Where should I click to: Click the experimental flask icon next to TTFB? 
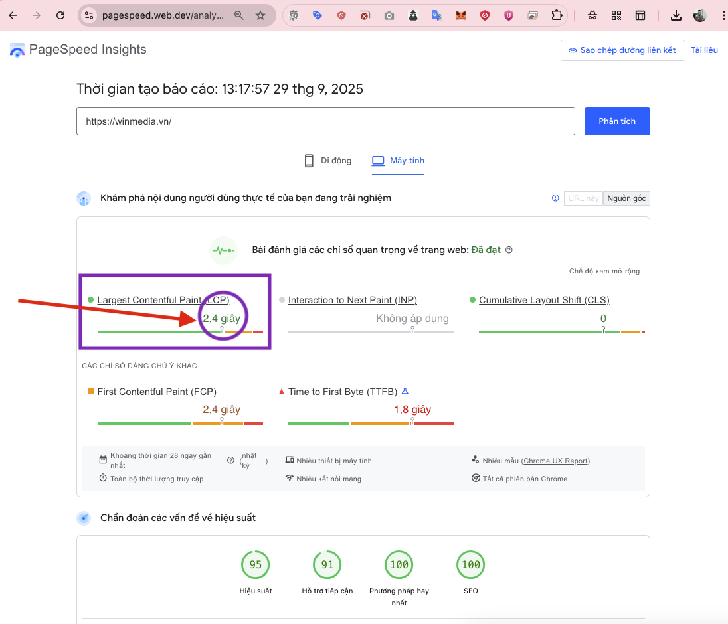pos(405,391)
